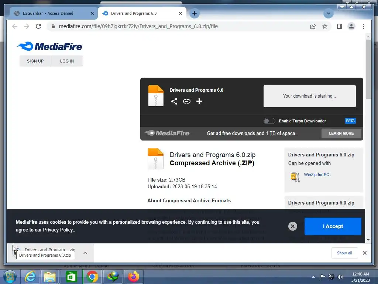This screenshot has height=284, width=378.
Task: Open File Explorer from taskbar
Action: [50, 277]
